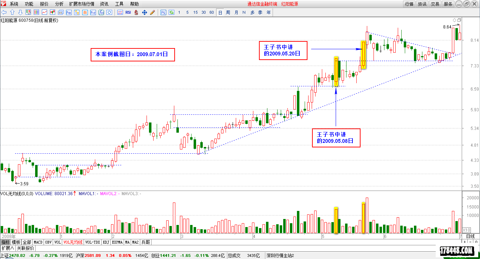Click the circle icon in the toolbar
The width and height of the screenshot is (480, 259).
click(x=109, y=12)
